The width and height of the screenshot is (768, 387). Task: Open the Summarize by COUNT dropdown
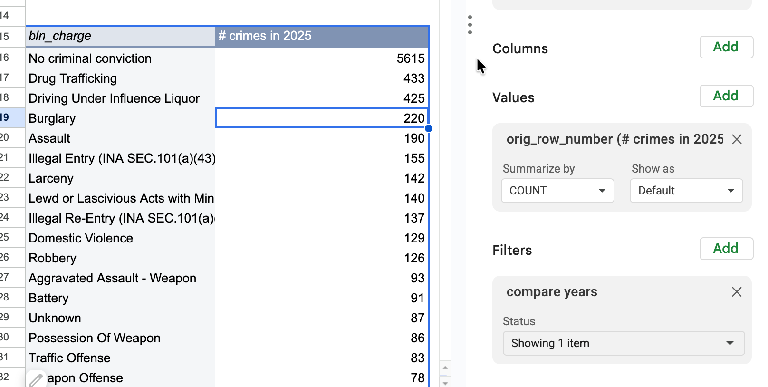(557, 191)
